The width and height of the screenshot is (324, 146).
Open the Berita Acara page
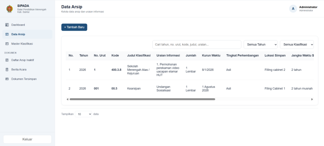27,70
